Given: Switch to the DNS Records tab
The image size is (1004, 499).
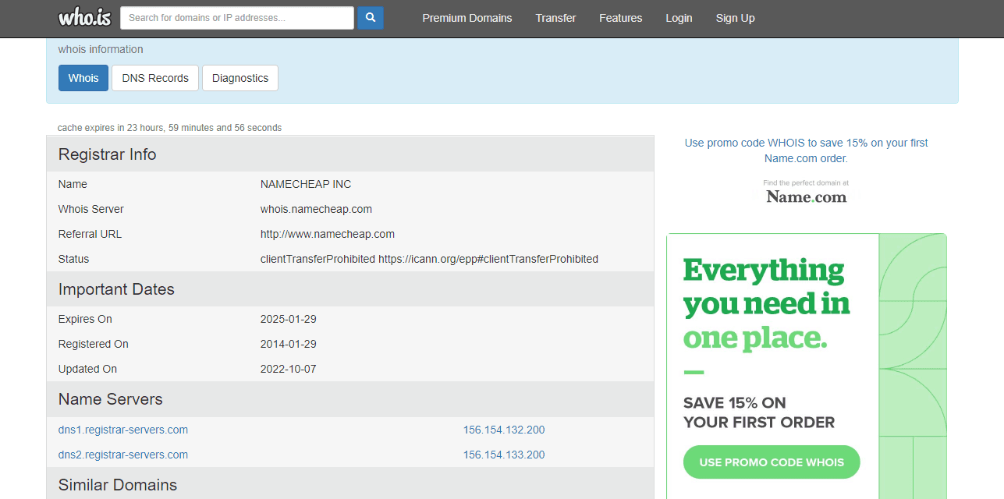Looking at the screenshot, I should point(155,78).
